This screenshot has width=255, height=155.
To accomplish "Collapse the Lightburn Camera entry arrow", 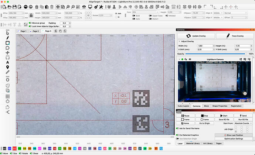I will 179,59.
